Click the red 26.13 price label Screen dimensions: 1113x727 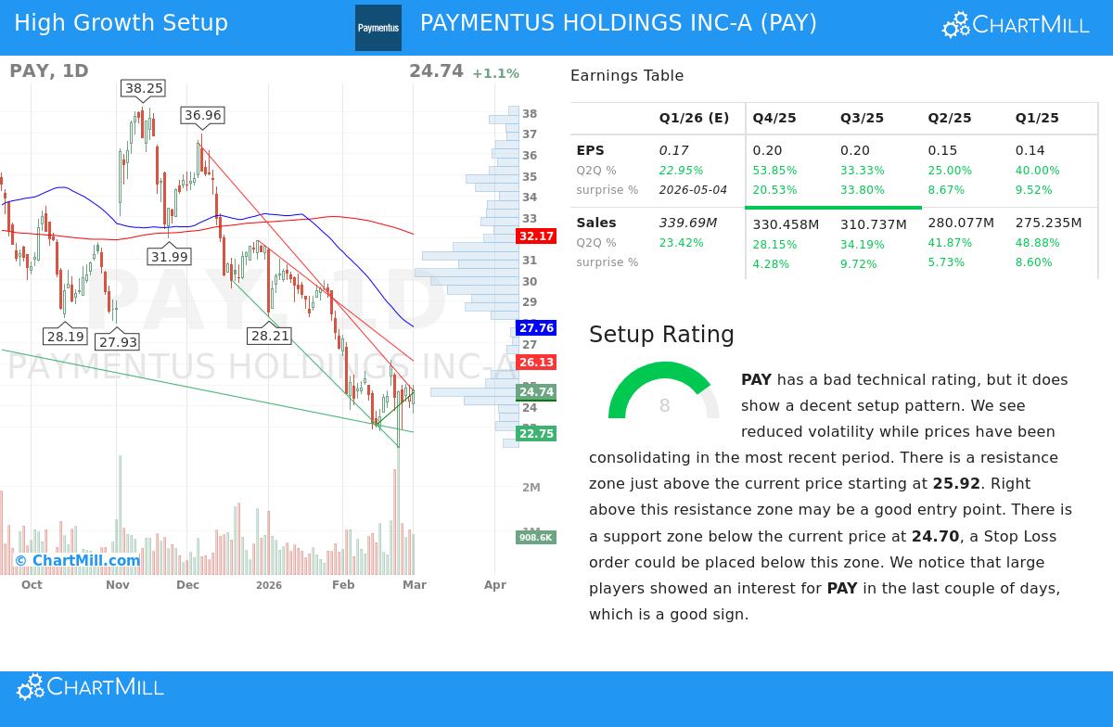tap(536, 363)
